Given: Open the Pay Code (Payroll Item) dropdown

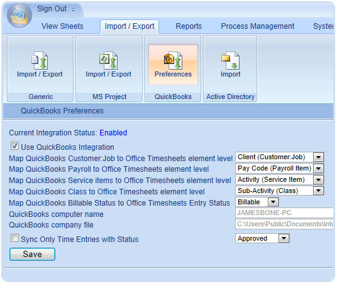Looking at the screenshot, I should 279,168.
